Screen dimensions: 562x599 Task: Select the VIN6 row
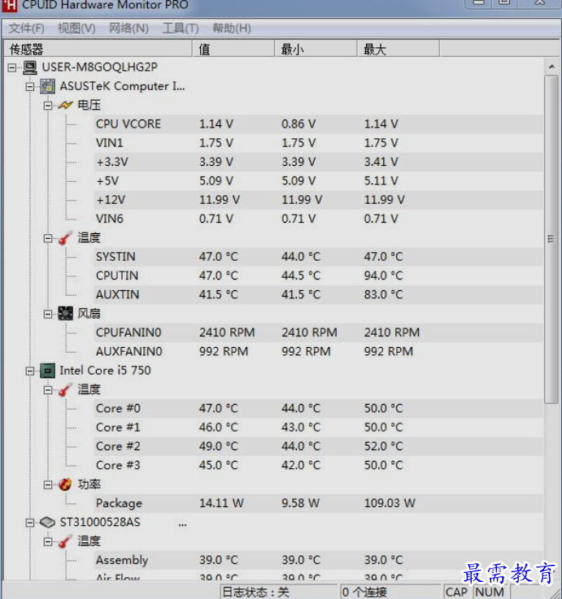pos(319,219)
